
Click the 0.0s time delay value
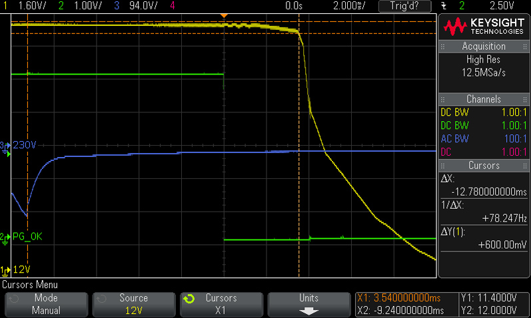(294, 6)
